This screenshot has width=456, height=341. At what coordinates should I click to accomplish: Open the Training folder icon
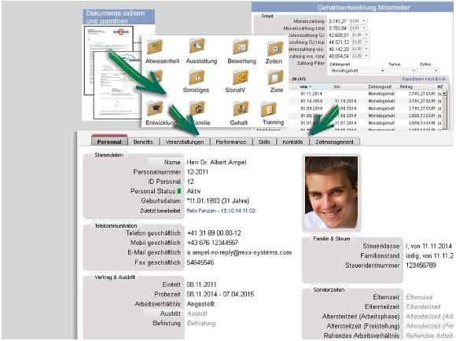click(269, 109)
